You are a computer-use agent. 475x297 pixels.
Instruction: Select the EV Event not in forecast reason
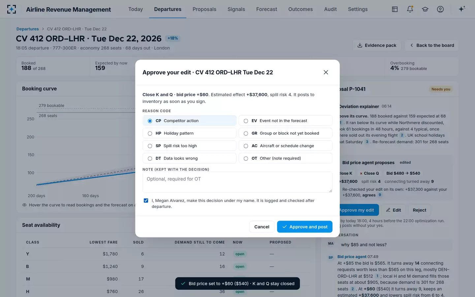pos(285,121)
